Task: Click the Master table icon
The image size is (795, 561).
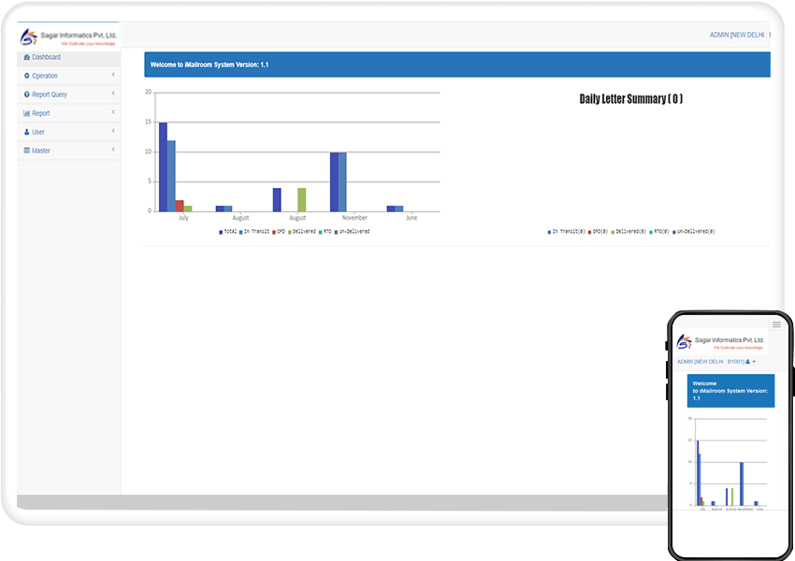Action: (27, 151)
